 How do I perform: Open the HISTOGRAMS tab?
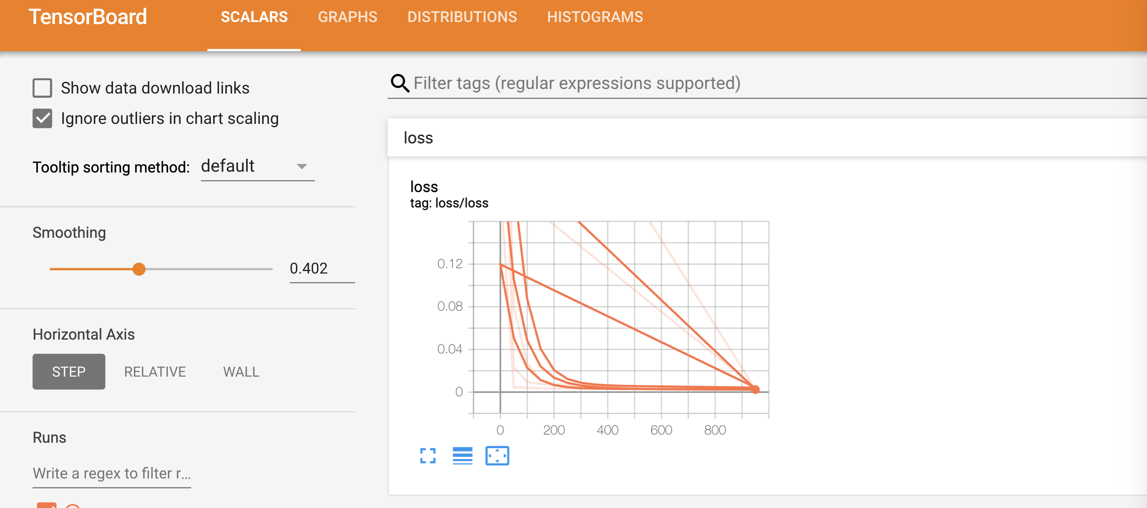(x=594, y=17)
